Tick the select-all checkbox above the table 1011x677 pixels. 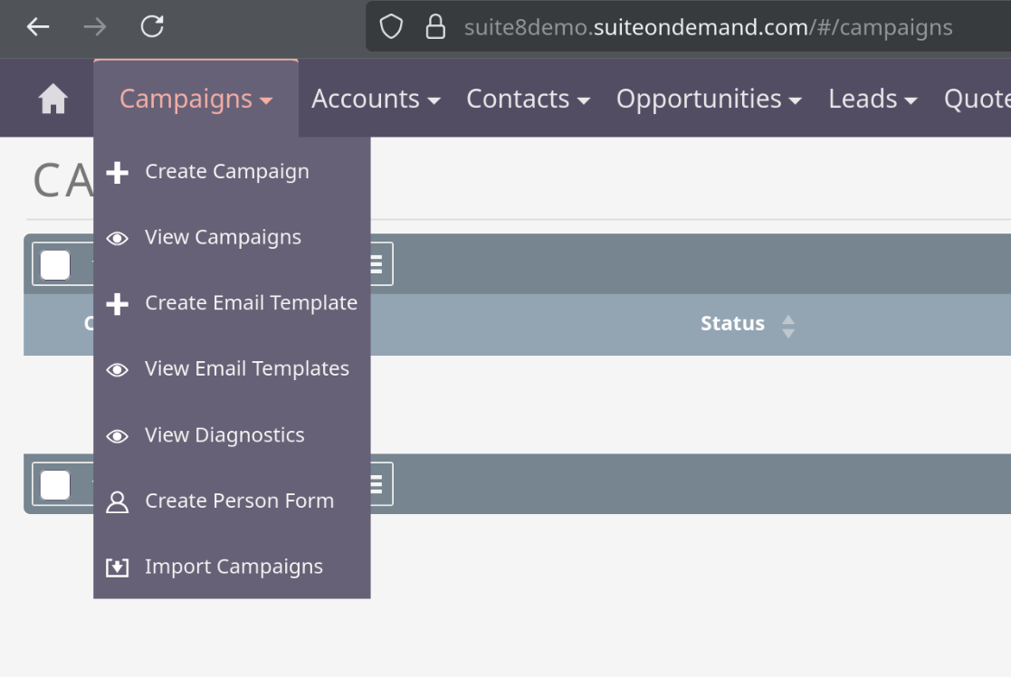tap(55, 265)
